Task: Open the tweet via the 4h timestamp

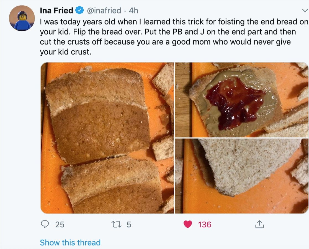Action: click(133, 11)
